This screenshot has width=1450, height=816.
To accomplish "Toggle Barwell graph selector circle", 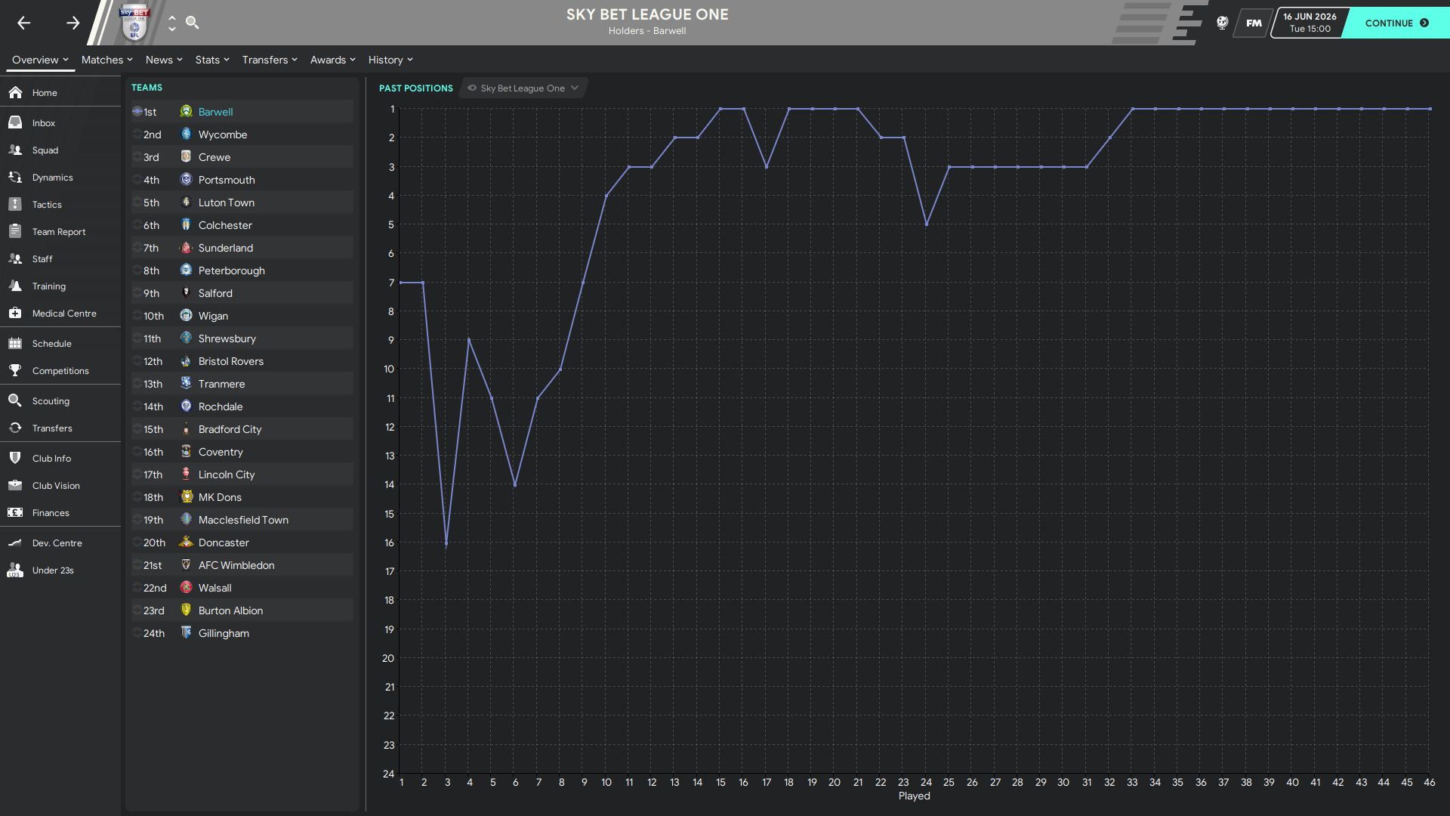I will pyautogui.click(x=137, y=111).
